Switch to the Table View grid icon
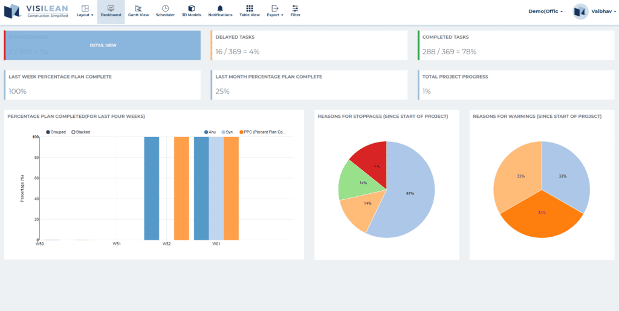619x311 pixels. point(250,8)
